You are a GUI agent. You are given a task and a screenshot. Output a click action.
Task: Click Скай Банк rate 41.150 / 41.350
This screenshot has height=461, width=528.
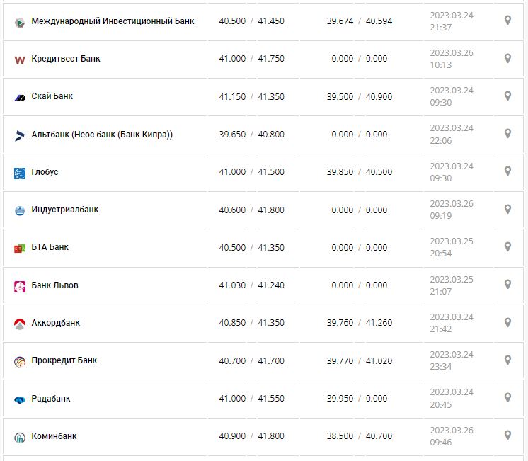point(251,97)
